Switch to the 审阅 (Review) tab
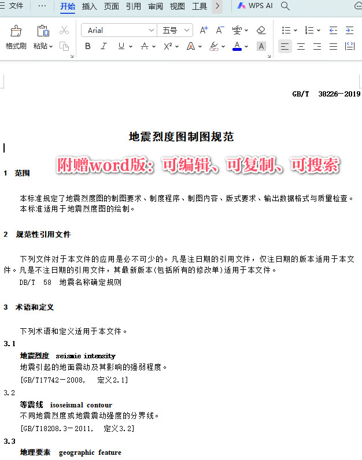The height and width of the screenshot is (460, 362). [x=156, y=6]
